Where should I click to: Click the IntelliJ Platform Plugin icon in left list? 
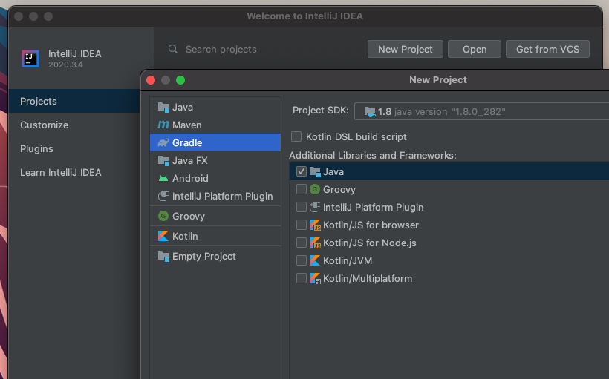163,196
